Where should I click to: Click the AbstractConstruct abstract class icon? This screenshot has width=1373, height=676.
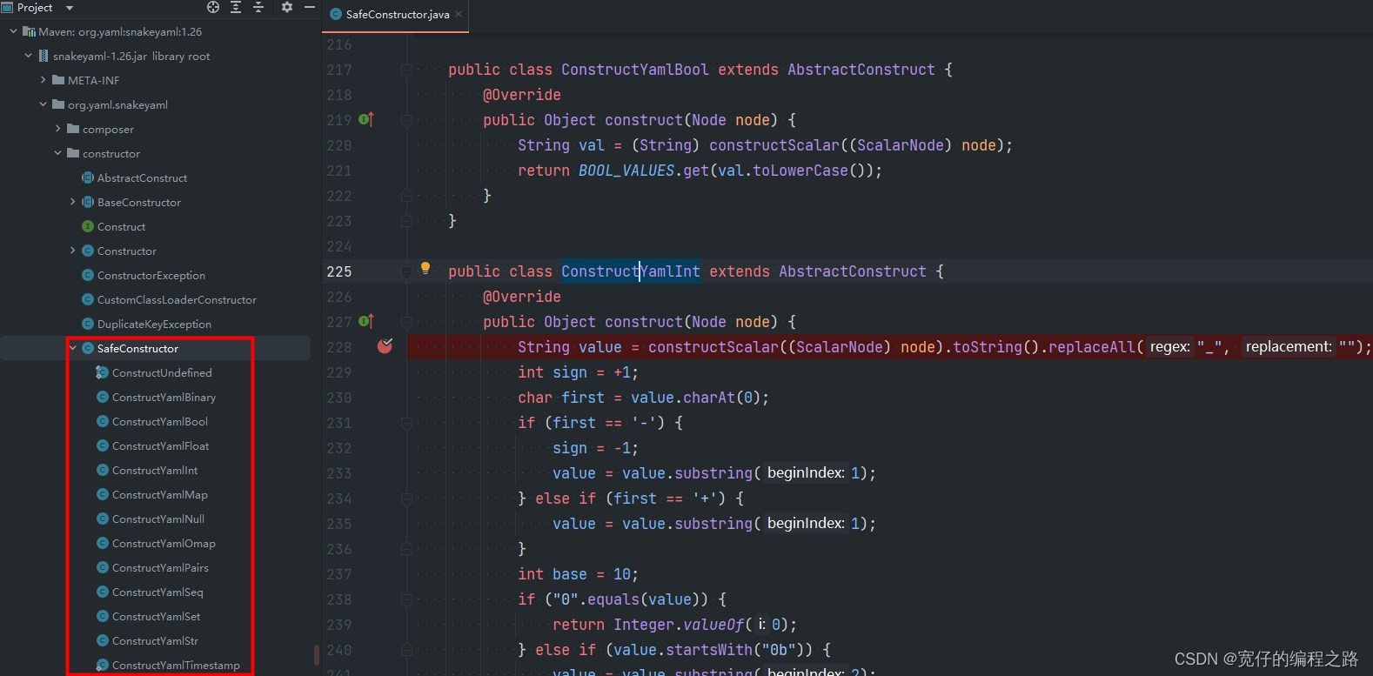[88, 177]
